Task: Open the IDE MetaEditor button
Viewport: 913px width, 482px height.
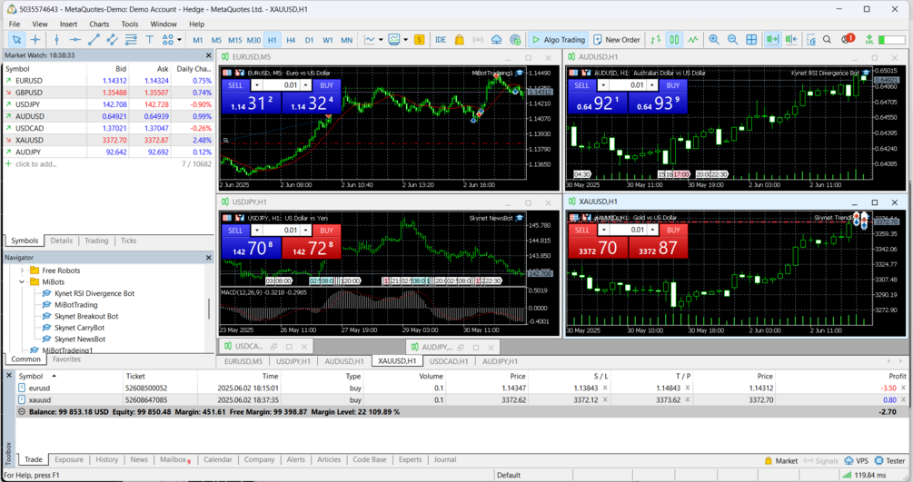Action: (441, 40)
